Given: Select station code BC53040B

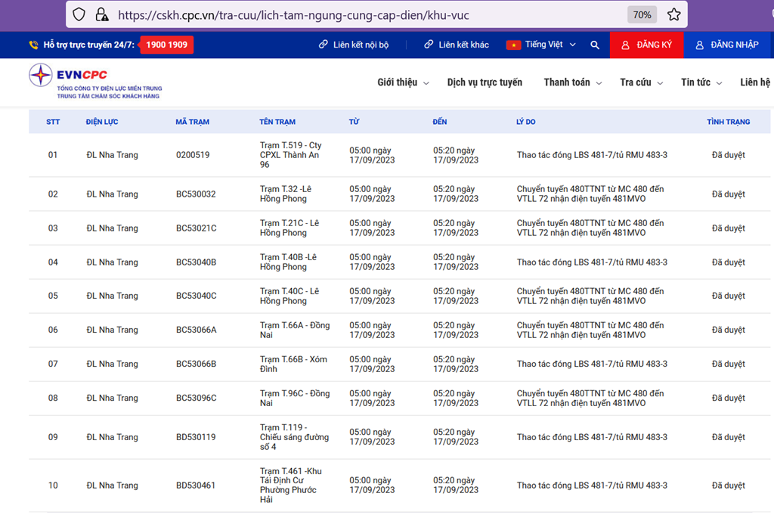Looking at the screenshot, I should 196,262.
